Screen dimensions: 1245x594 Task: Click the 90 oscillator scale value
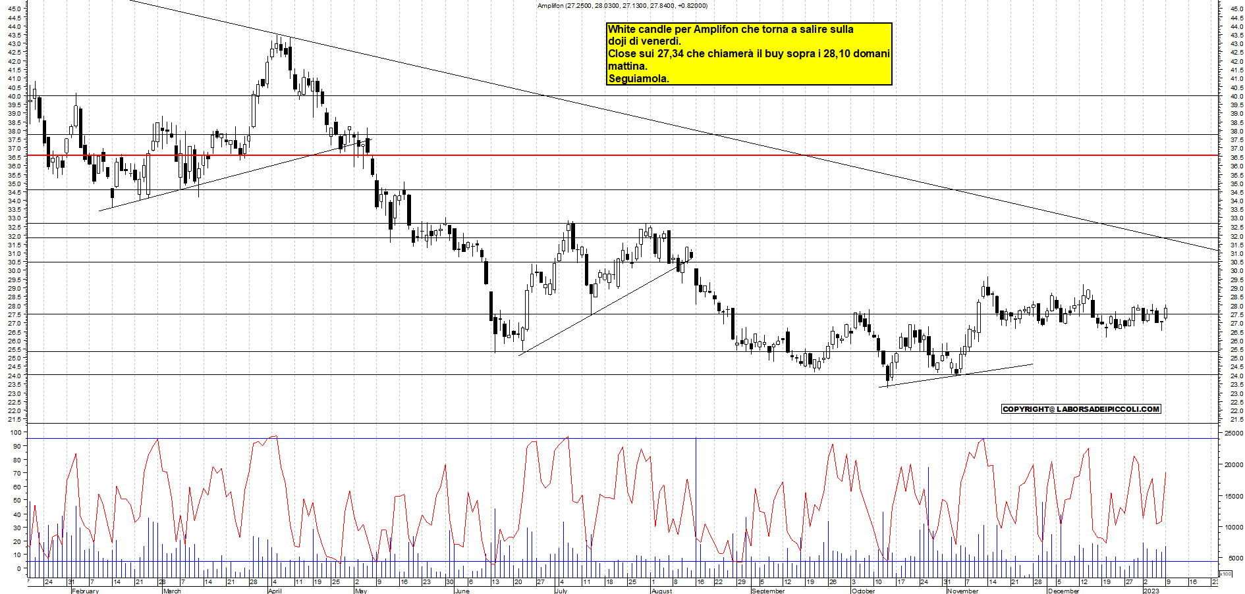click(16, 446)
